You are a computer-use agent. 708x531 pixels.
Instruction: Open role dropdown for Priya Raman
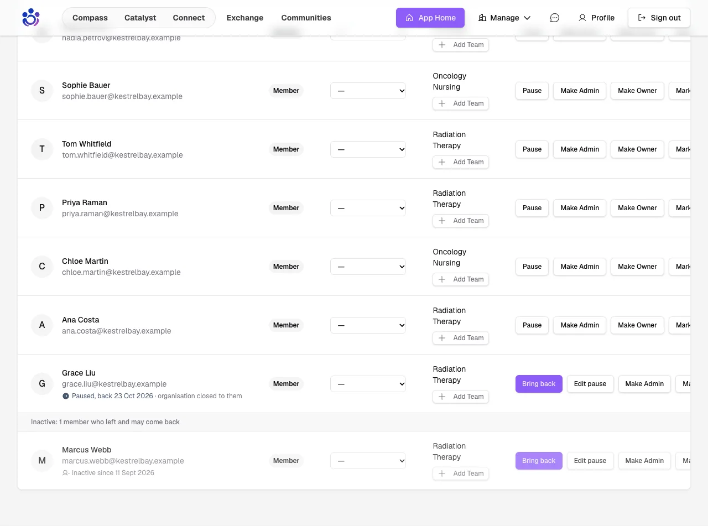click(x=368, y=208)
